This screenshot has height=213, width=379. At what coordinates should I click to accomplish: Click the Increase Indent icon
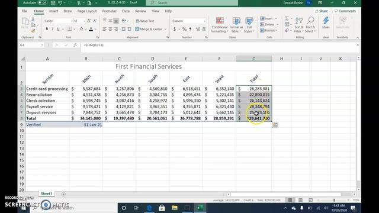click(129, 29)
